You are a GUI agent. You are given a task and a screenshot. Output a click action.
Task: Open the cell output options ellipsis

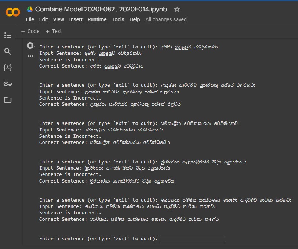[30, 57]
